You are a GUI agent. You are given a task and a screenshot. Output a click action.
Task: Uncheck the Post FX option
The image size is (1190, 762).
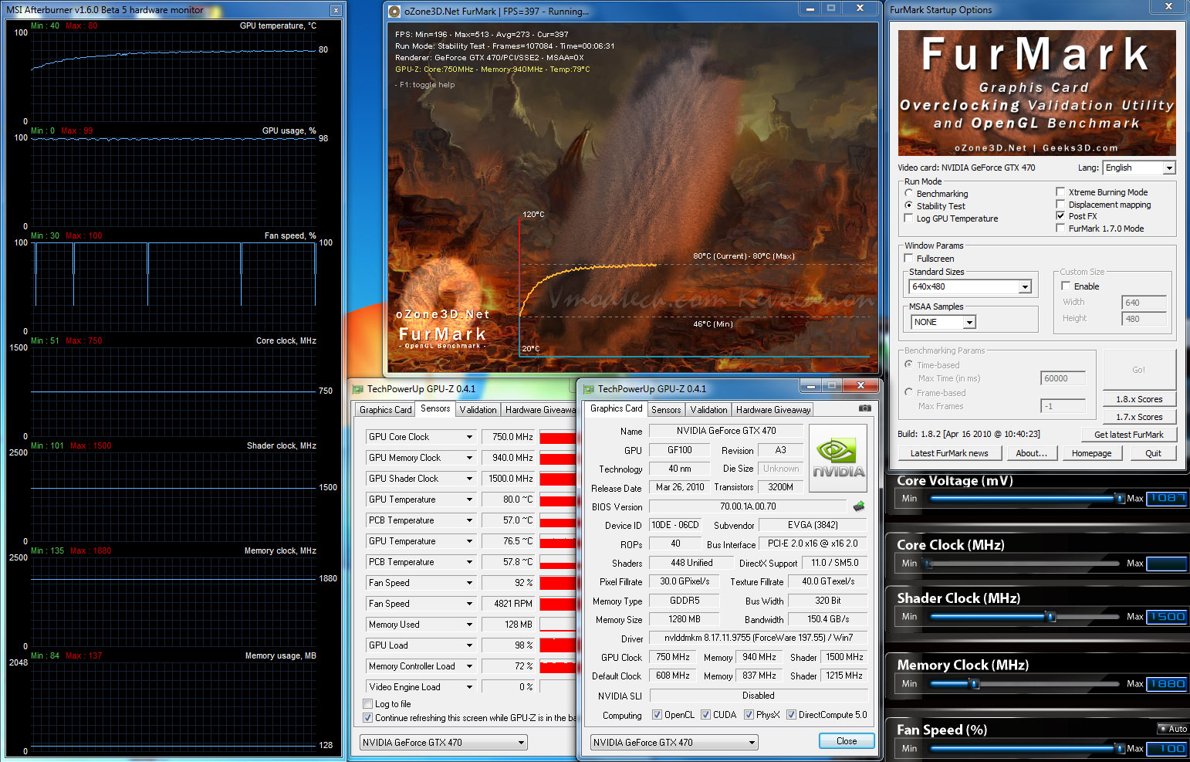tap(1060, 216)
